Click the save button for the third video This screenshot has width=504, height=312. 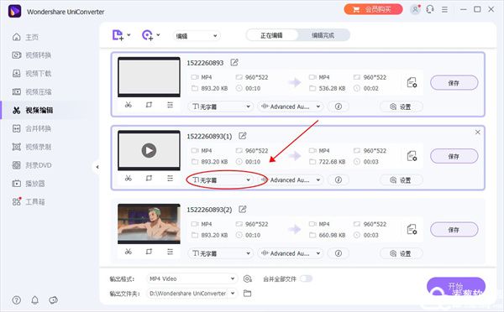(454, 230)
